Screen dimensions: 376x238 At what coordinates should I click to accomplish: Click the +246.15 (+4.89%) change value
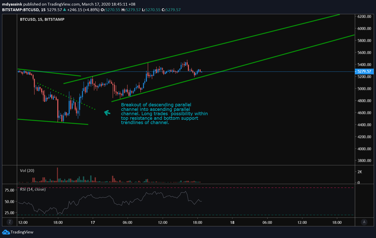coord(83,10)
